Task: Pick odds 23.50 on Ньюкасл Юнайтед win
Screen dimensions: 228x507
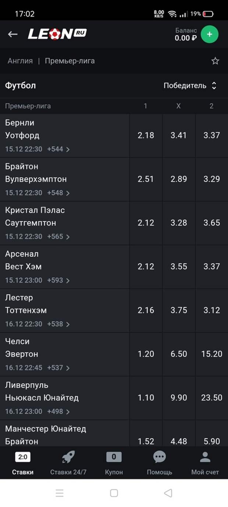Action: tap(211, 398)
